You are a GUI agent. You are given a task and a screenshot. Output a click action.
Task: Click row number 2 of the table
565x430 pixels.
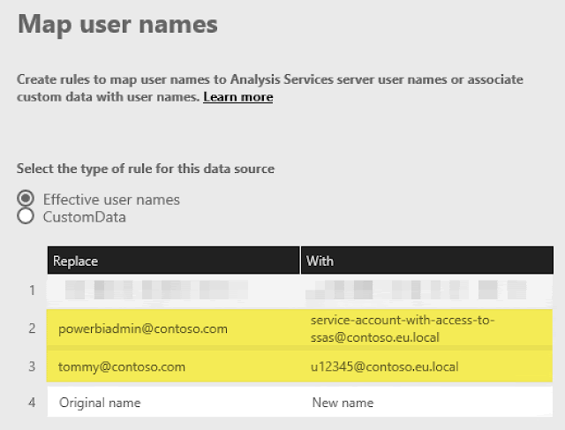tap(32, 328)
